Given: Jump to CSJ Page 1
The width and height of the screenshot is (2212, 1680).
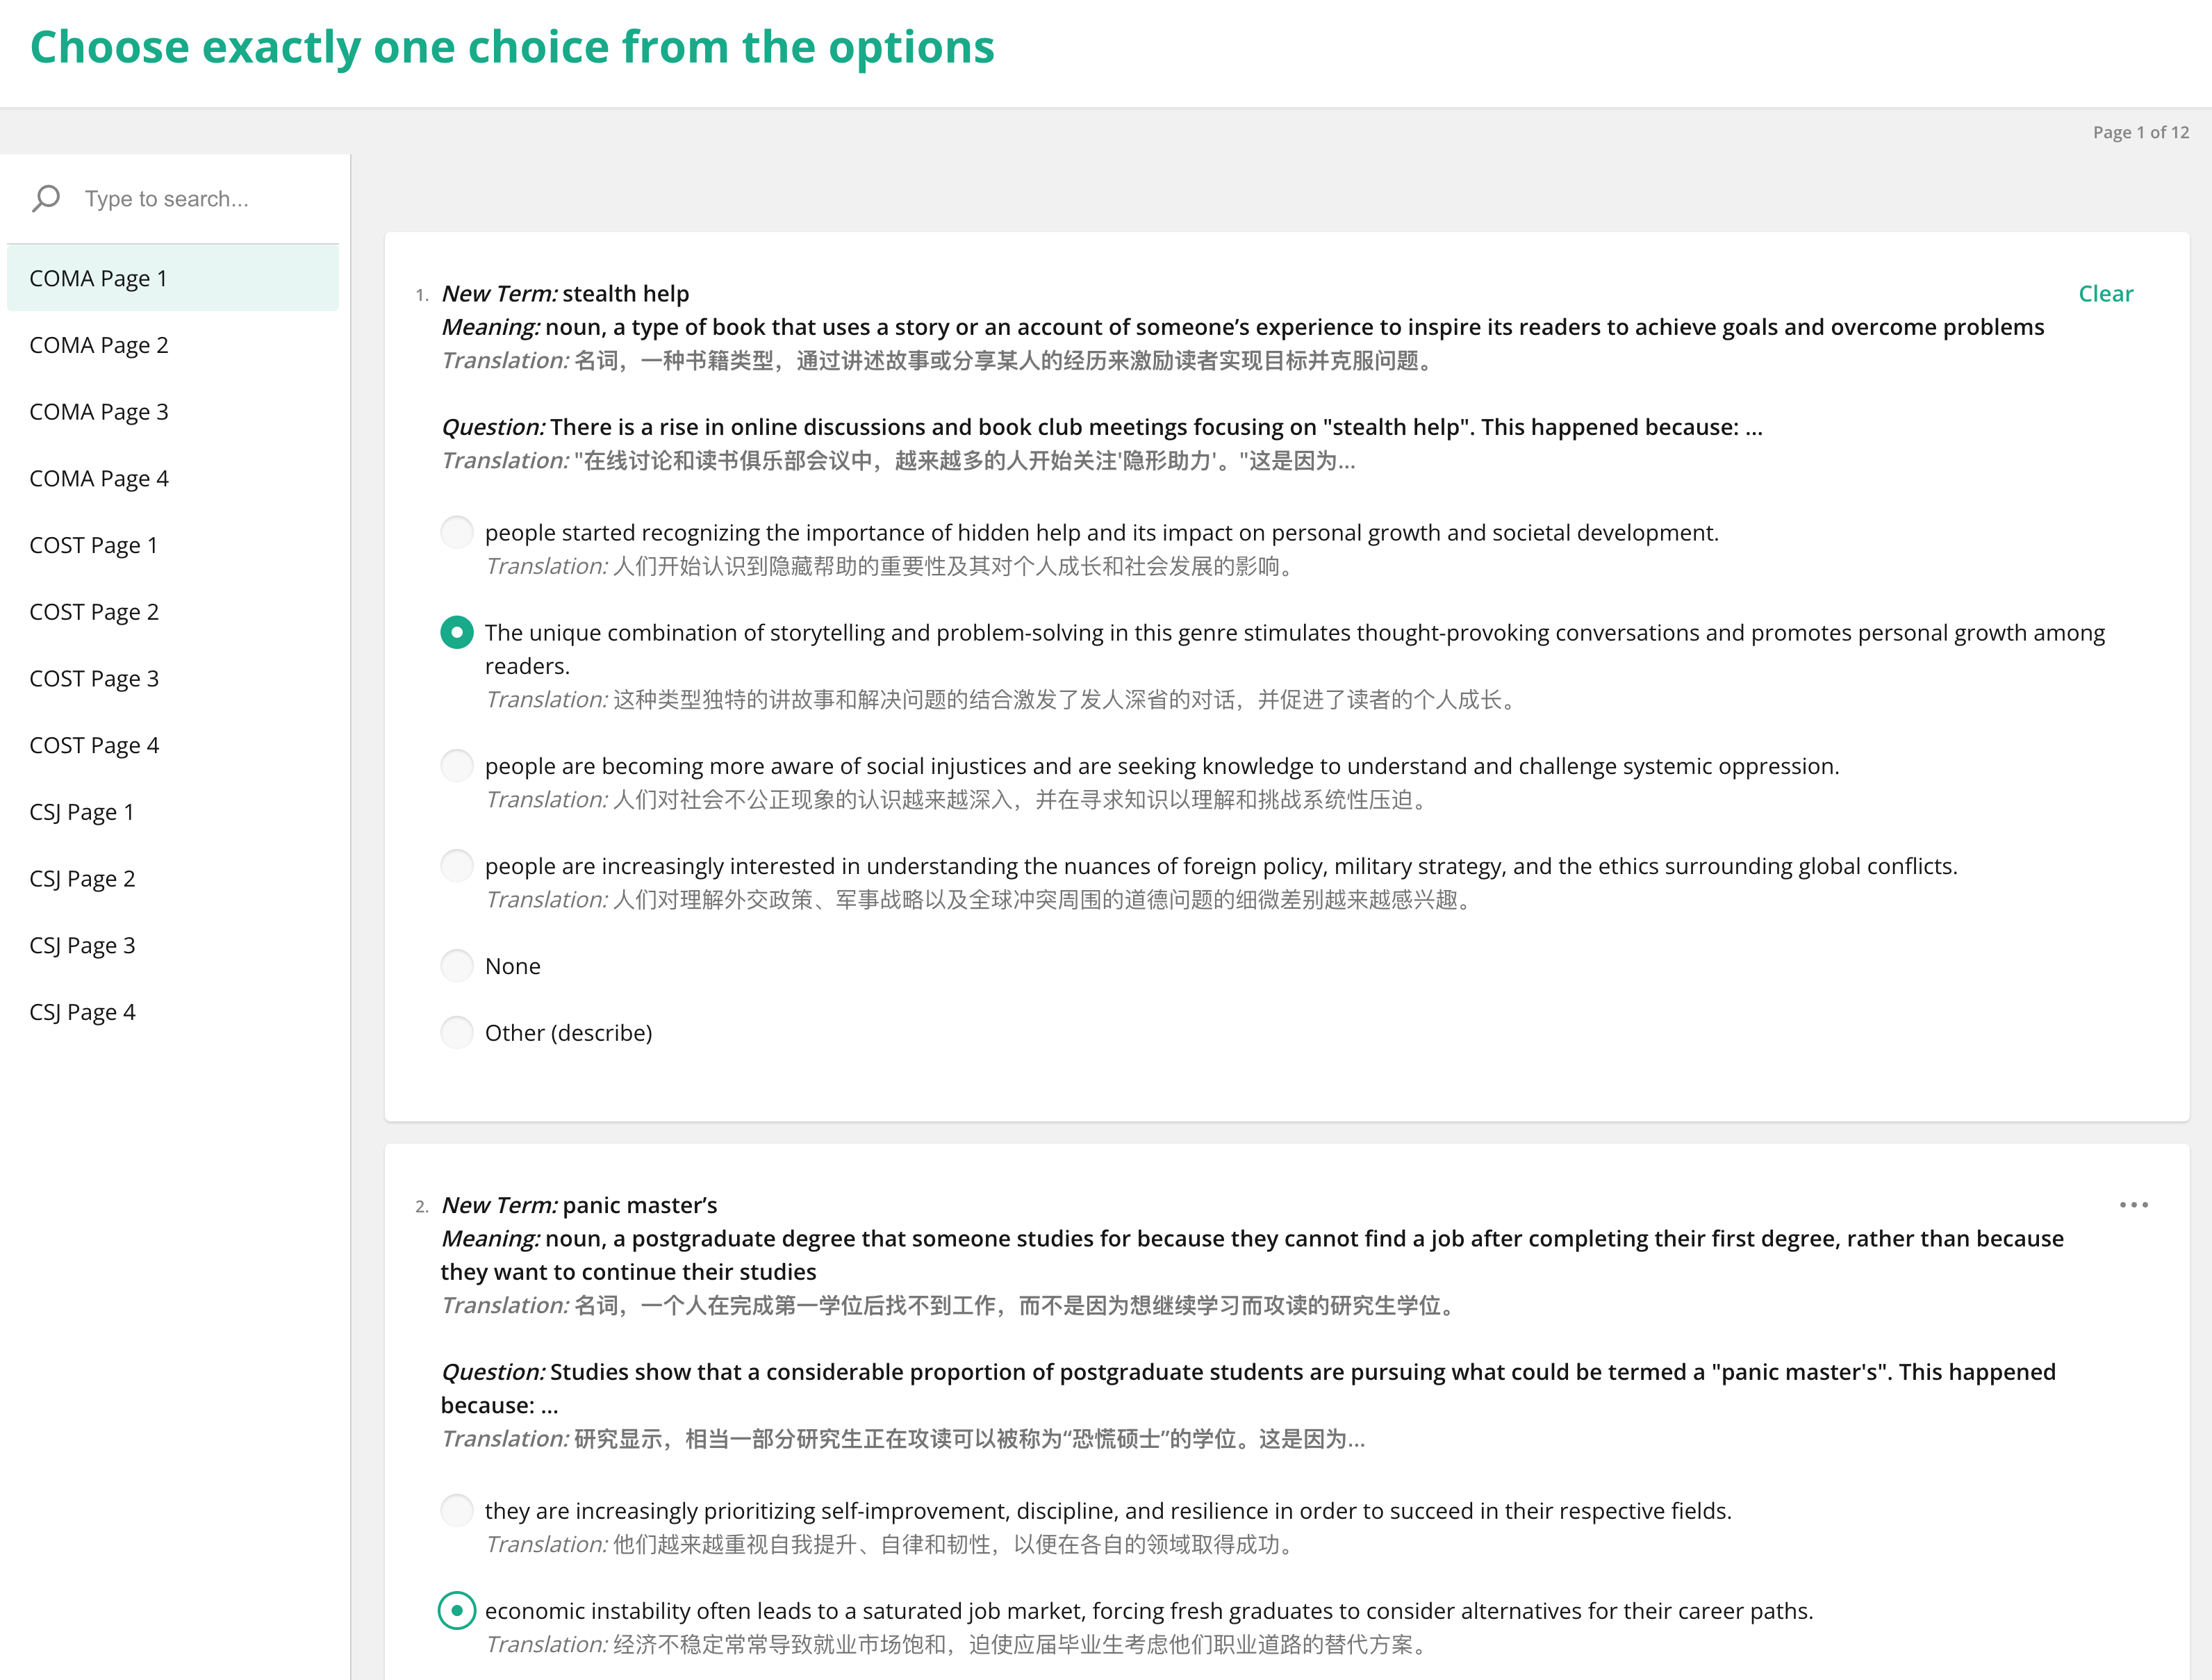Looking at the screenshot, I should [x=82, y=812].
